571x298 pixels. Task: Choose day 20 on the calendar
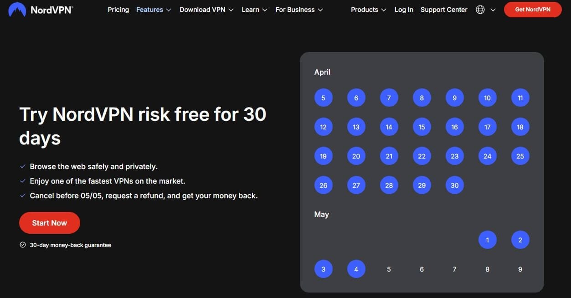click(x=356, y=156)
